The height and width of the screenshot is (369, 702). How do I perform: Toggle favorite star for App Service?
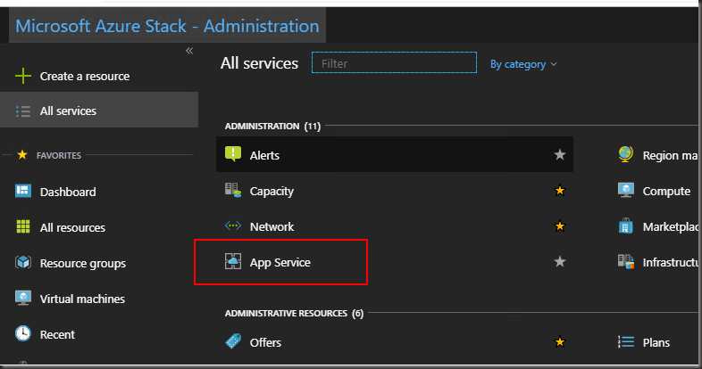point(560,262)
